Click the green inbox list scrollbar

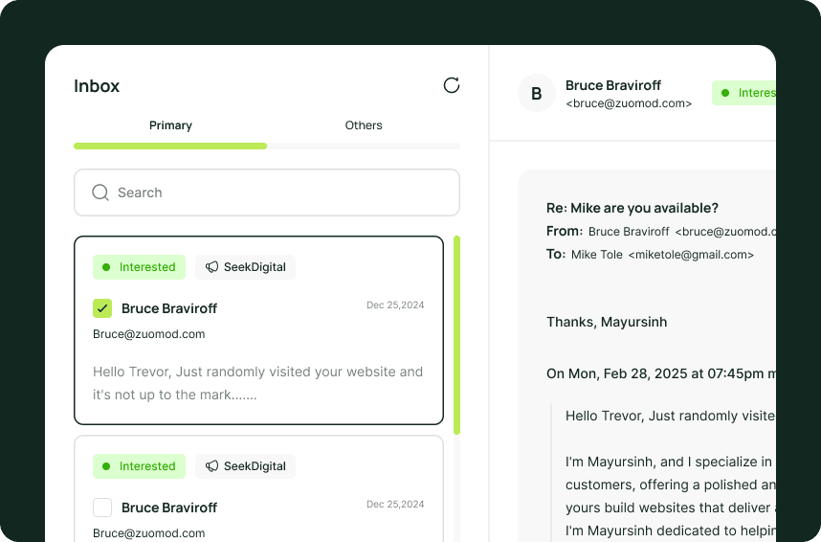coord(456,334)
